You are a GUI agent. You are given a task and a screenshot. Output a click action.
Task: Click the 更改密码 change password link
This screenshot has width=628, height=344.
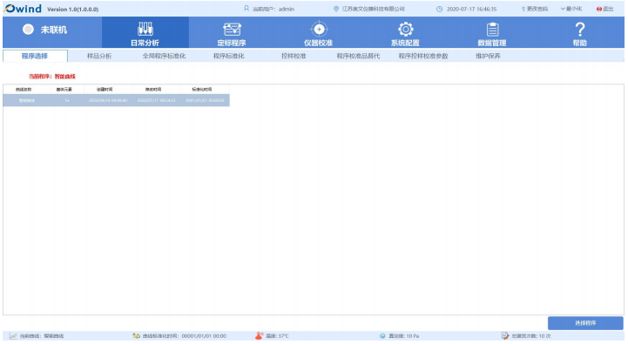535,9
